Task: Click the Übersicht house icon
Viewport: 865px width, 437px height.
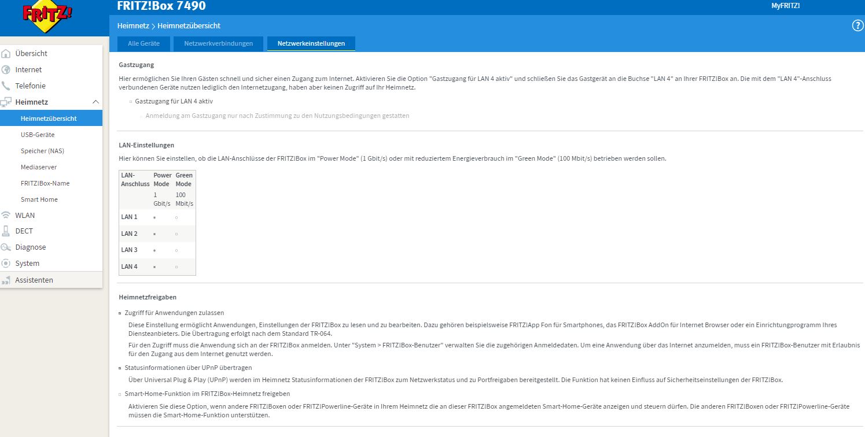Action: pos(6,54)
